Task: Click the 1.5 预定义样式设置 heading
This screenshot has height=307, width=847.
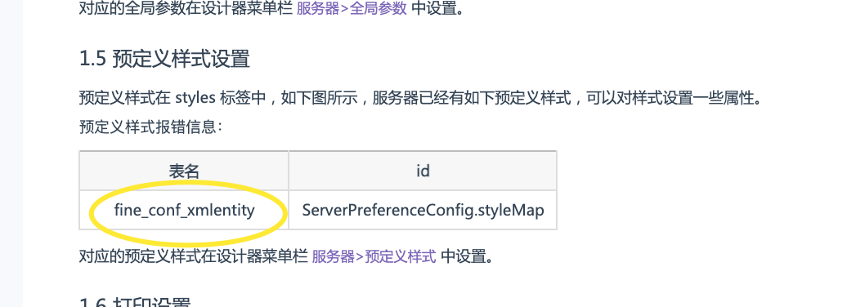Action: coord(164,60)
